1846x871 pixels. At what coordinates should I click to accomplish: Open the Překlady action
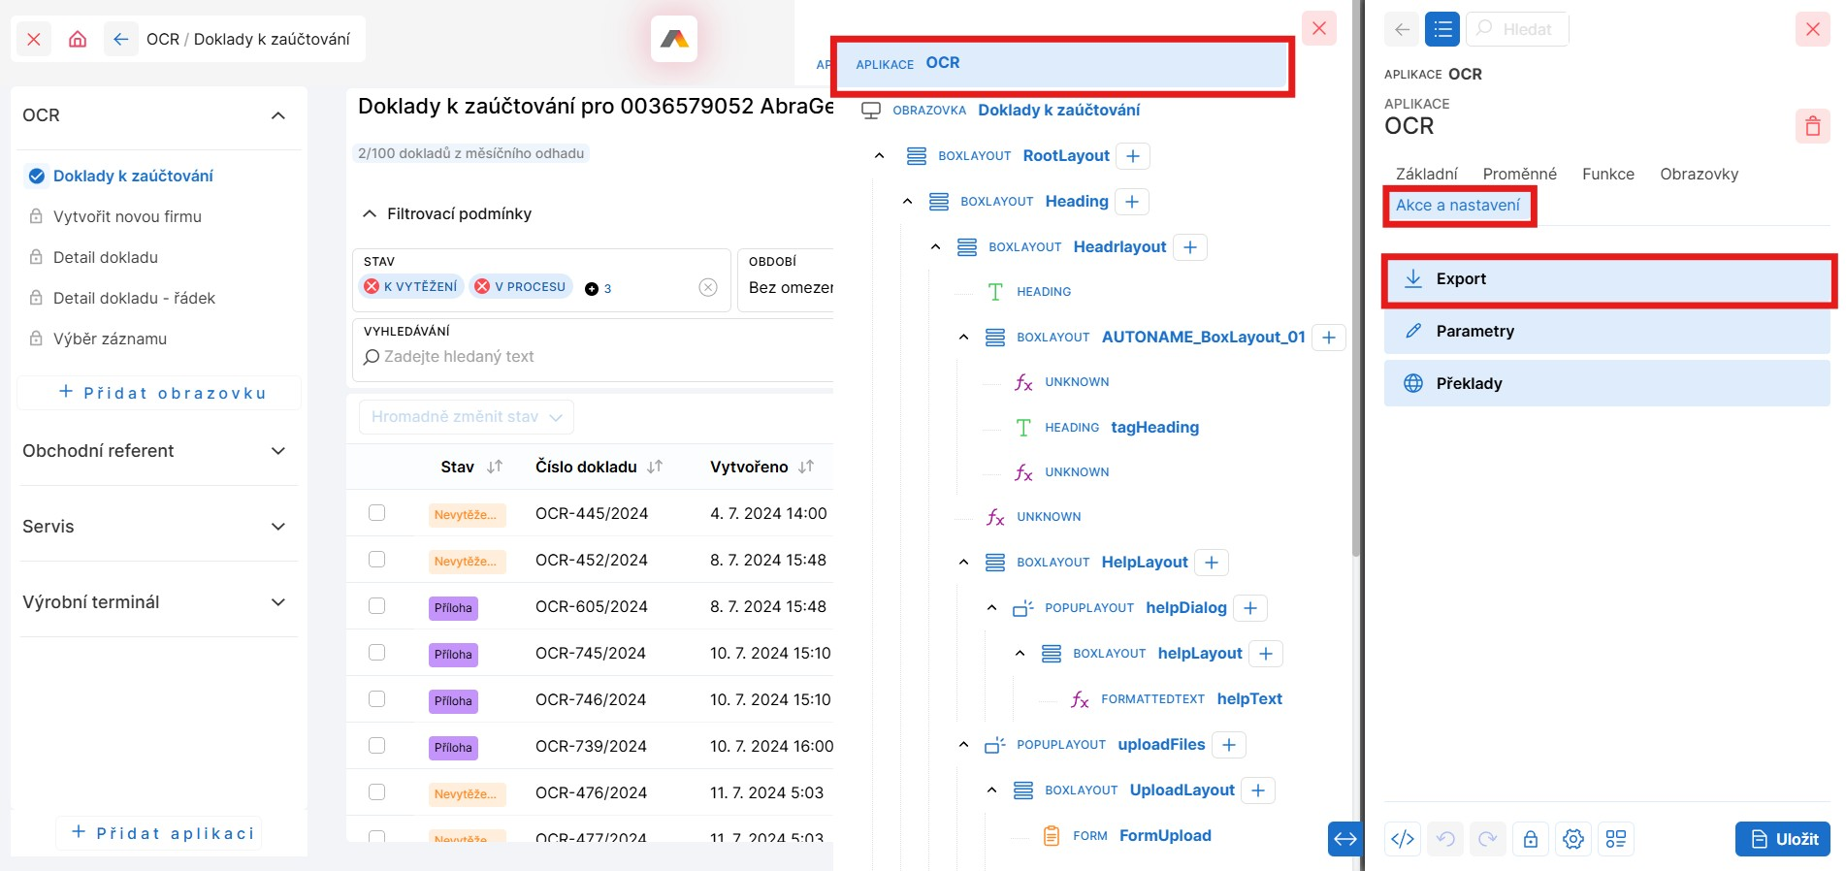(1607, 384)
